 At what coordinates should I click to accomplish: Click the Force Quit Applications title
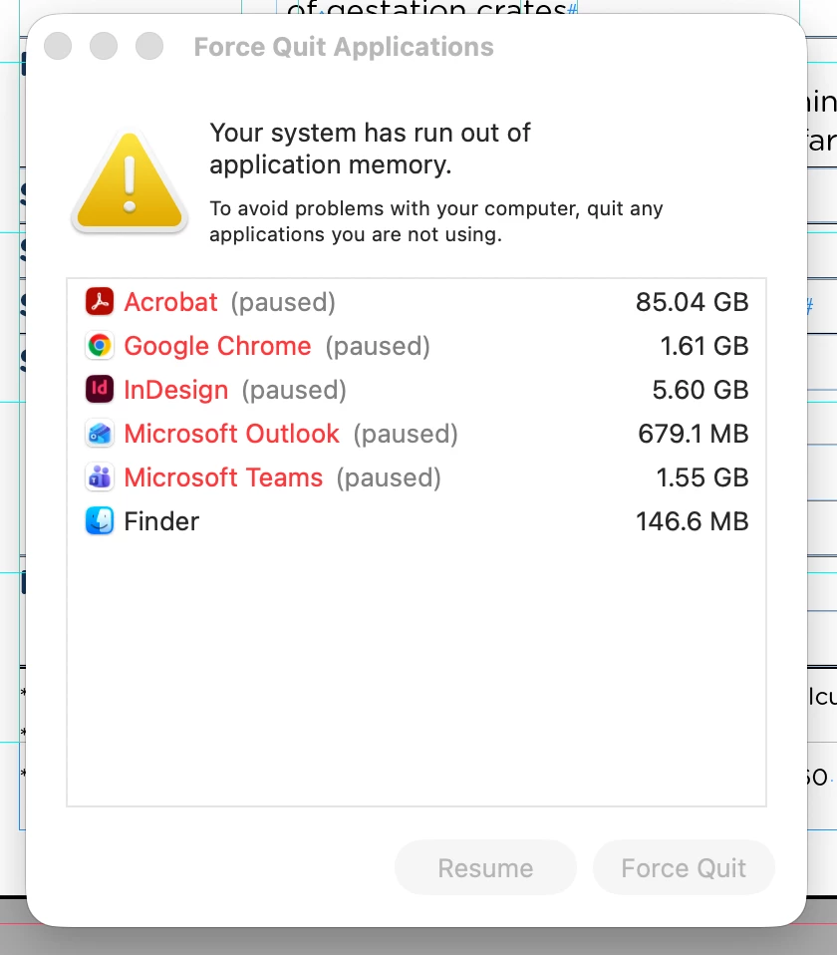coord(344,47)
